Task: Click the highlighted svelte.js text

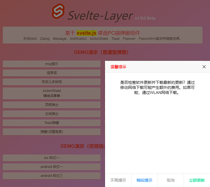Action: tap(87, 33)
